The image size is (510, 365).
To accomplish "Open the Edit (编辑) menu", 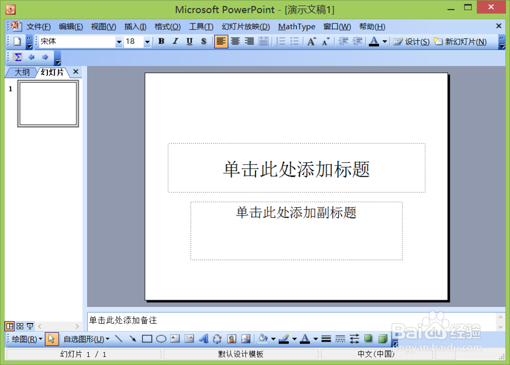I will click(70, 27).
